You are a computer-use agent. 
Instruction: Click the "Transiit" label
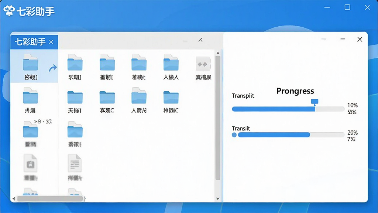pyautogui.click(x=241, y=128)
